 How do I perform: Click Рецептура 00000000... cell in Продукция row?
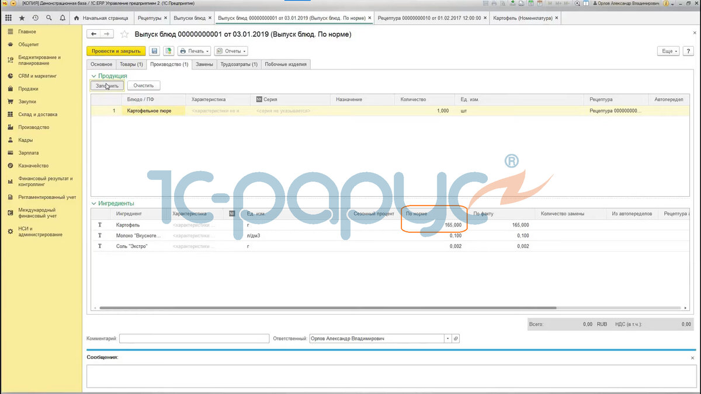pos(616,110)
